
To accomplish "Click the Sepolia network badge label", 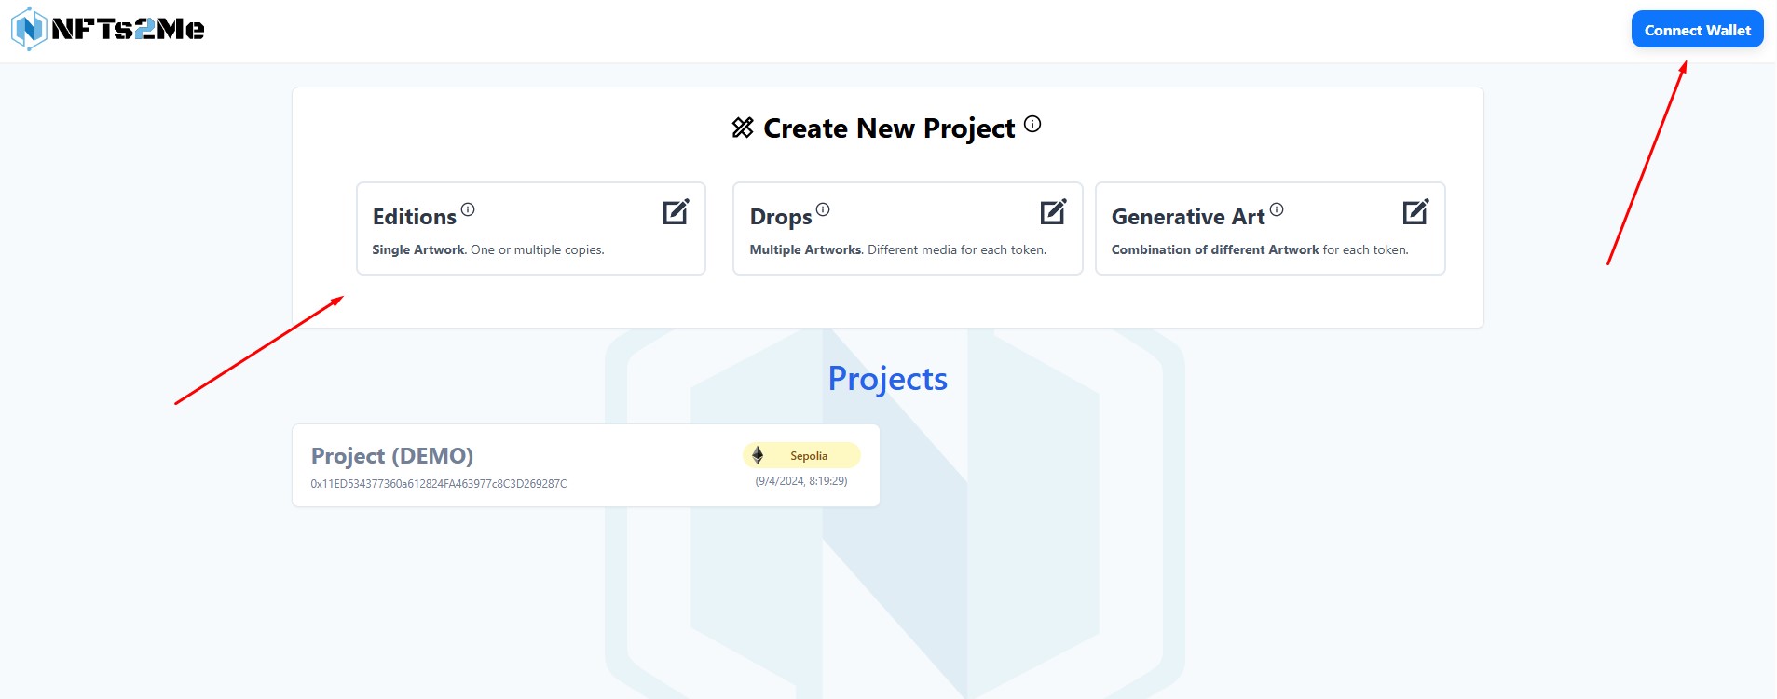I will [x=808, y=455].
